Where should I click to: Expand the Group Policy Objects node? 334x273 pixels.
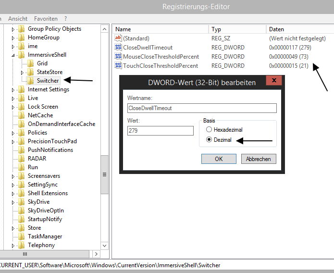[x=13, y=29]
